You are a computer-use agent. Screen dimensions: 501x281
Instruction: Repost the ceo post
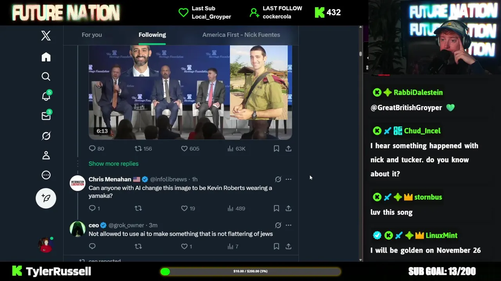[x=138, y=246]
